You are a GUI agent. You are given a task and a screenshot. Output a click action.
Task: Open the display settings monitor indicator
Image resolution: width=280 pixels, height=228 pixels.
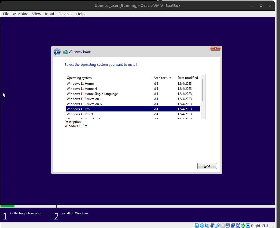[x=227, y=226]
